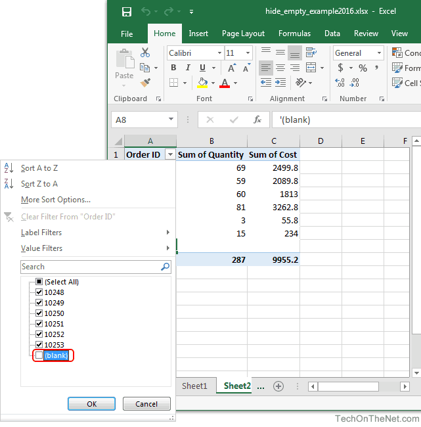The height and width of the screenshot is (427, 421).
Task: Click the Copy icon in Clipboard group
Action: [144, 68]
